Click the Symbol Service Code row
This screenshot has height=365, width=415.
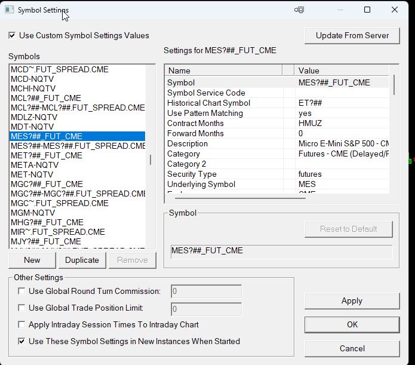pyautogui.click(x=277, y=93)
